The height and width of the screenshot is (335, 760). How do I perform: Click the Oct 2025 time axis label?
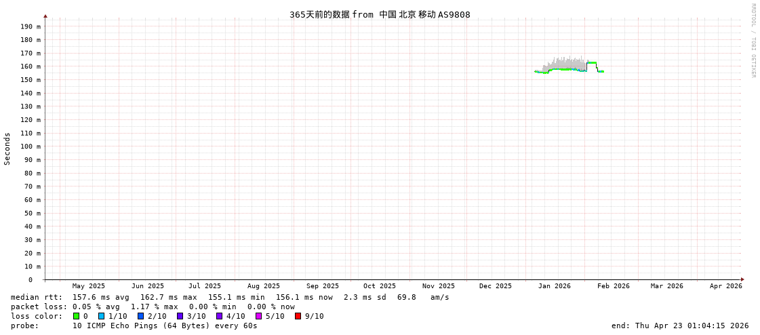[379, 286]
